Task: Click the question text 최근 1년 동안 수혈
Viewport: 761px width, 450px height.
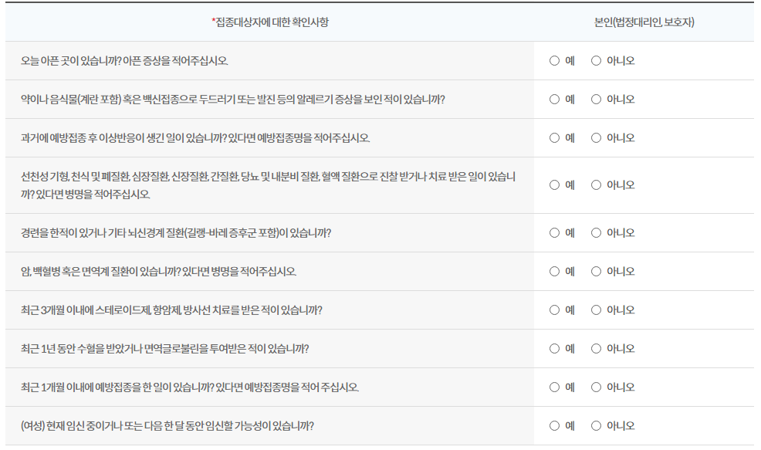Action: 164,349
